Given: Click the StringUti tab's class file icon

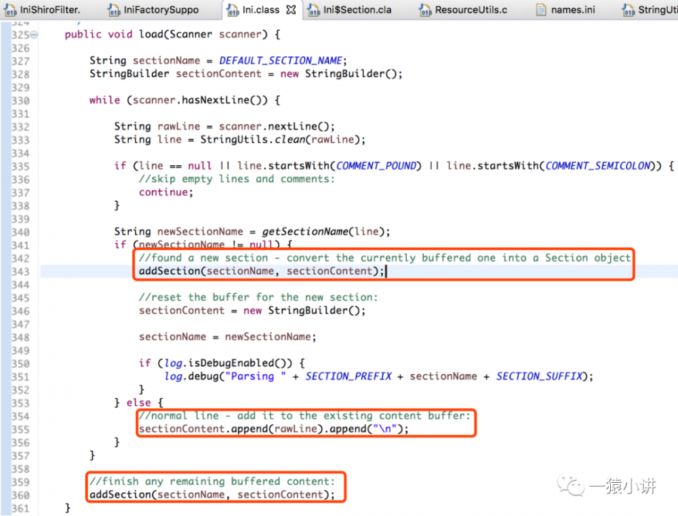Looking at the screenshot, I should tap(629, 10).
